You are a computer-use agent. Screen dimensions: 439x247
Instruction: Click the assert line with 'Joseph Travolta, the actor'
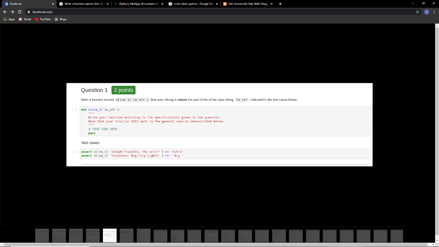(132, 152)
